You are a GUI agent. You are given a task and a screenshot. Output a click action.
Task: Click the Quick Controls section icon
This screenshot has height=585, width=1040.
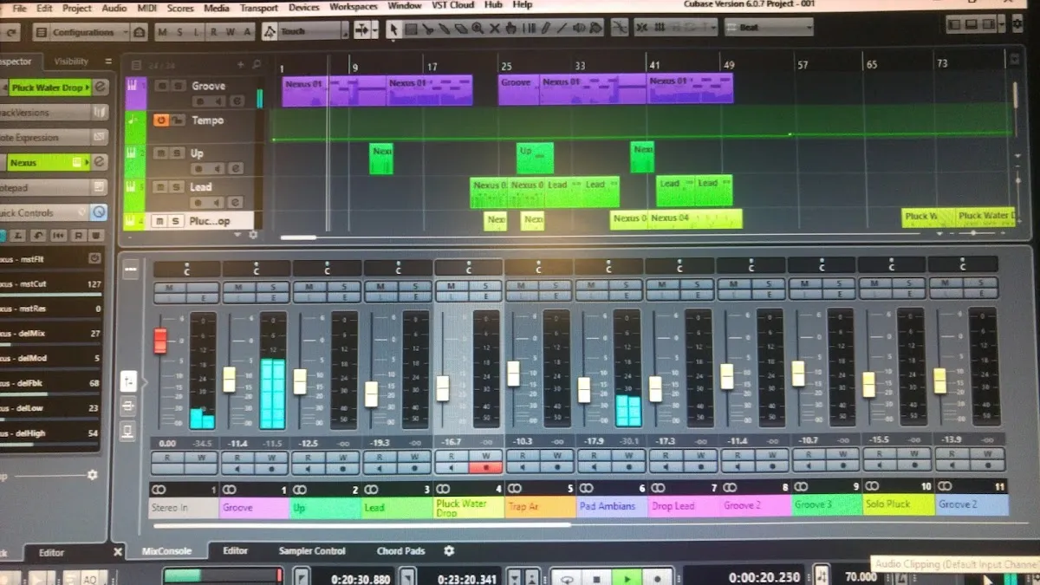pyautogui.click(x=100, y=212)
